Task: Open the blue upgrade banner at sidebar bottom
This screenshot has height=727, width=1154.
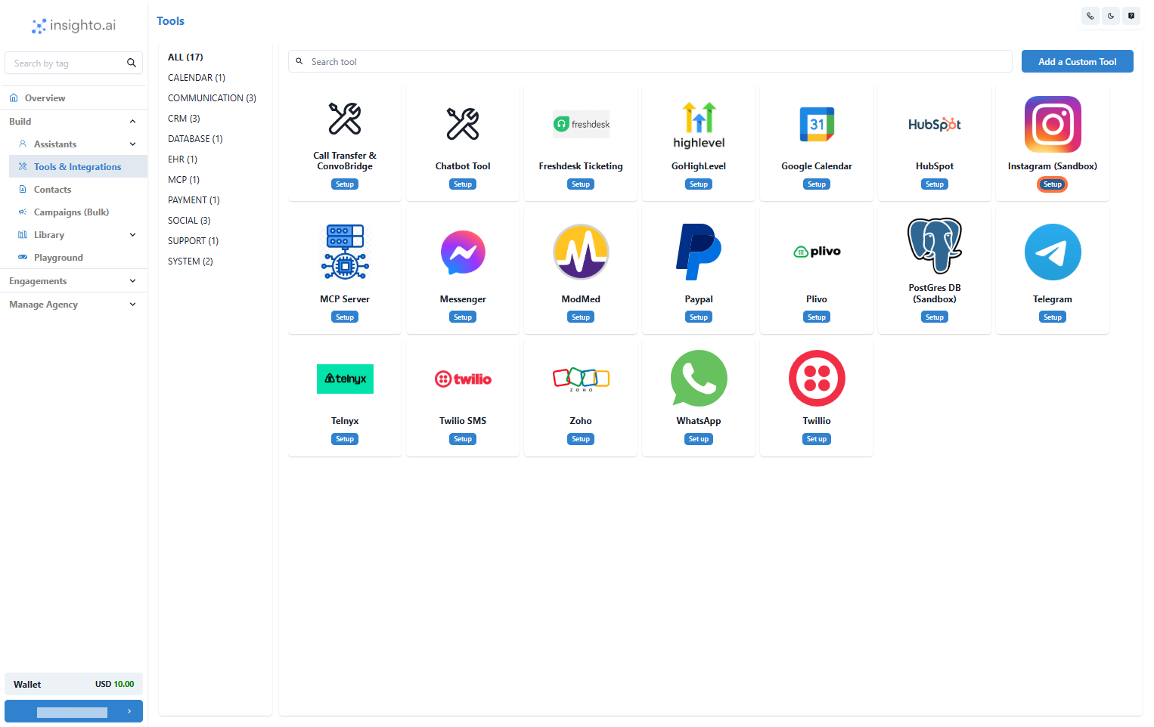Action: (x=73, y=711)
